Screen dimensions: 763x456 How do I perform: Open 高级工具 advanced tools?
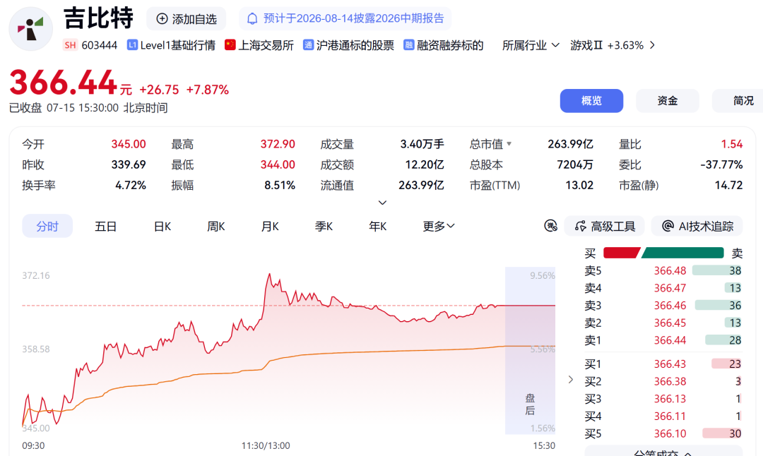tap(604, 226)
